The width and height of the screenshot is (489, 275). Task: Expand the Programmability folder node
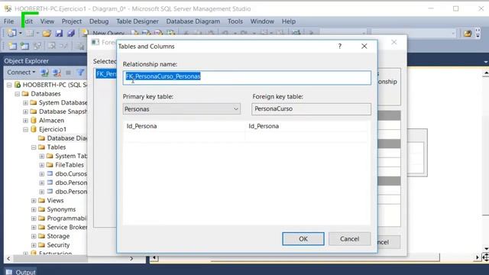pos(34,218)
